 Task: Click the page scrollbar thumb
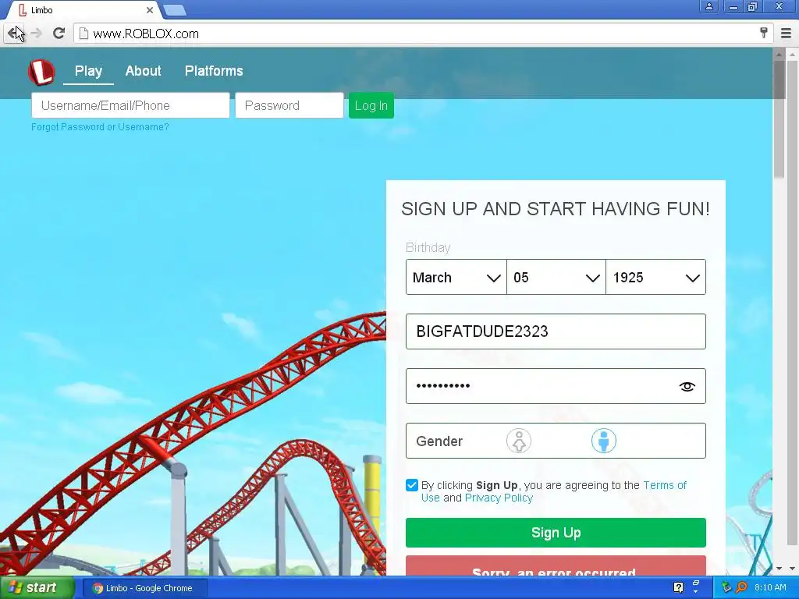[x=779, y=119]
